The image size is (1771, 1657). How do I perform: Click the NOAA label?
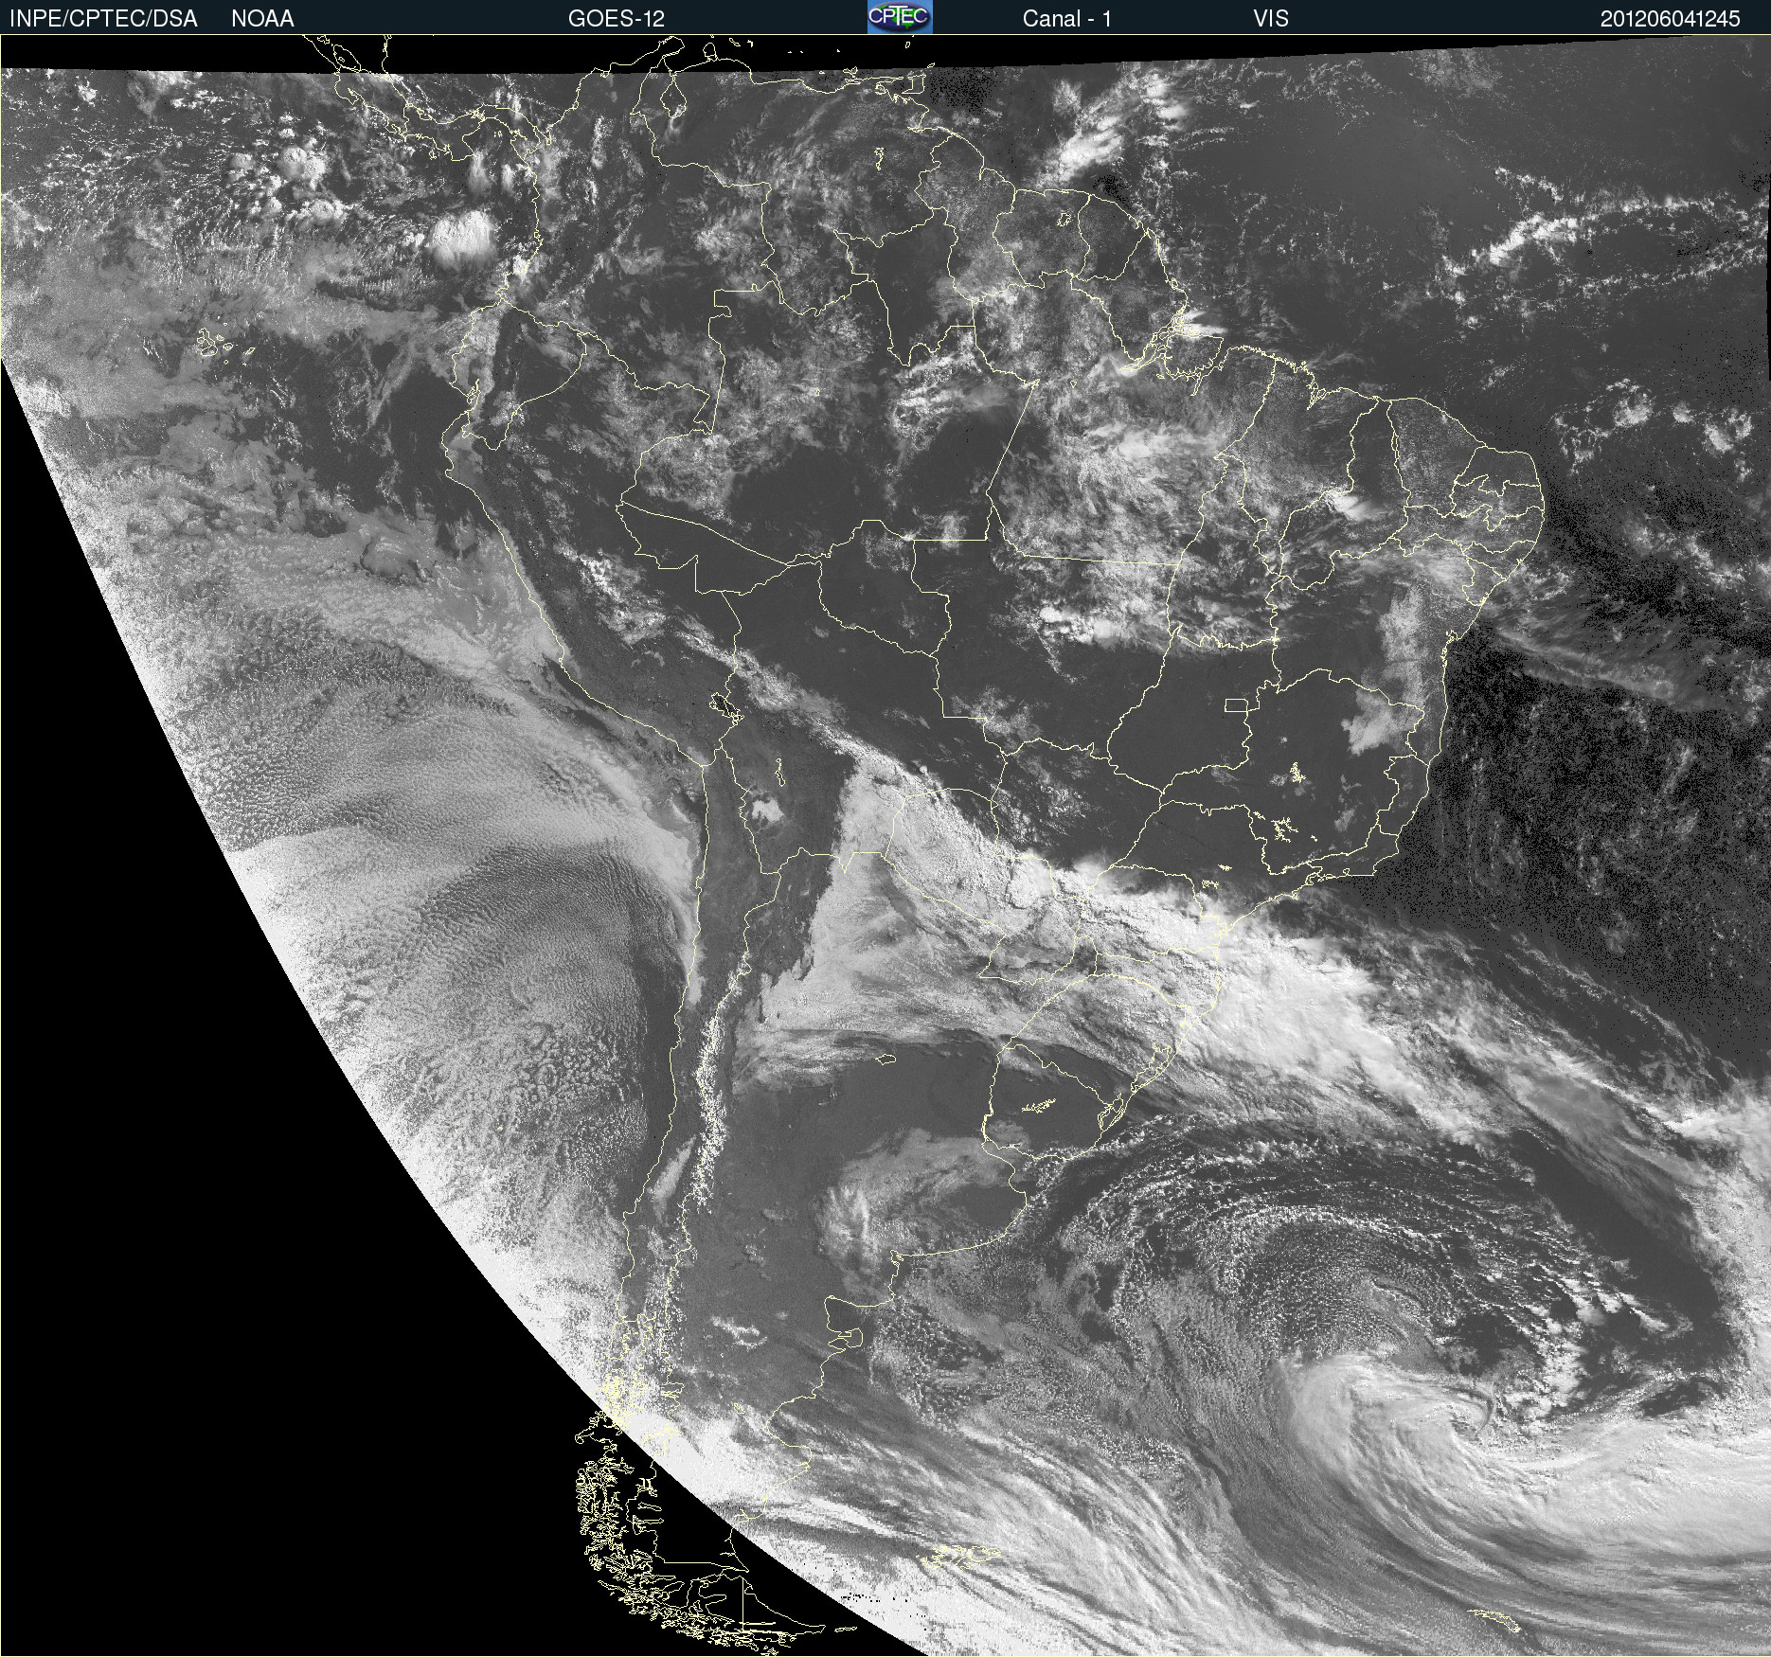click(x=262, y=19)
